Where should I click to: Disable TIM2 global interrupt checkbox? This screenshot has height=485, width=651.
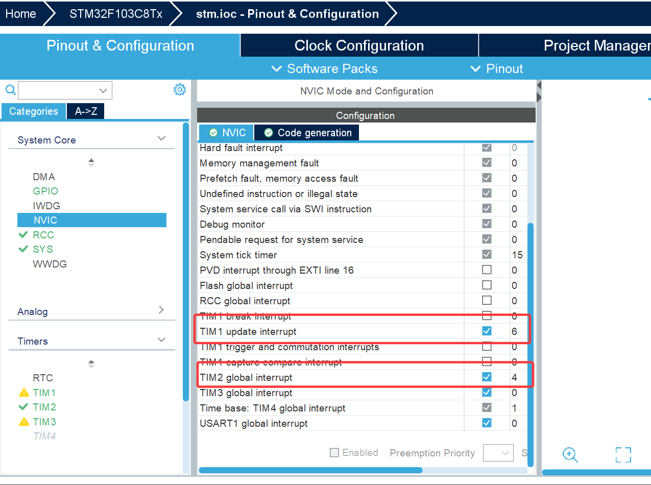click(x=487, y=377)
